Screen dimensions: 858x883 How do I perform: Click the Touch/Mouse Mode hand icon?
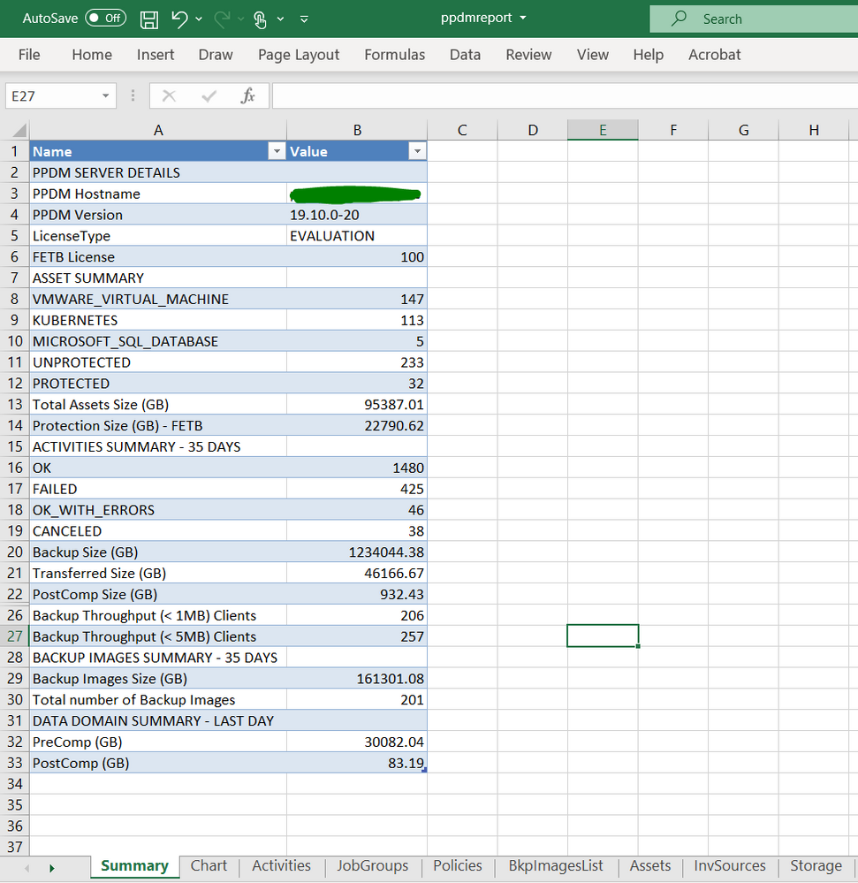point(260,19)
